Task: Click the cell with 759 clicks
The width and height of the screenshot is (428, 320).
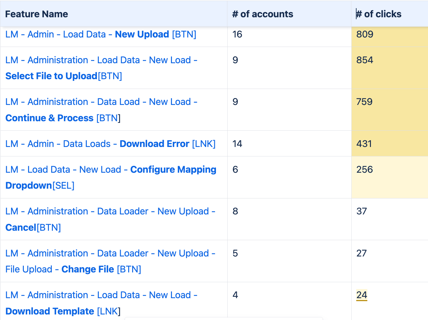Action: click(x=389, y=109)
